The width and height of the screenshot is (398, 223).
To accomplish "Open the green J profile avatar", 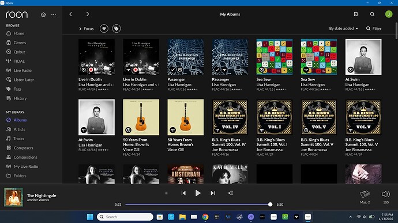I will (389, 14).
